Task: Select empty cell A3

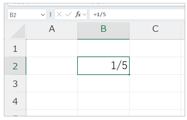Action: (x=52, y=83)
